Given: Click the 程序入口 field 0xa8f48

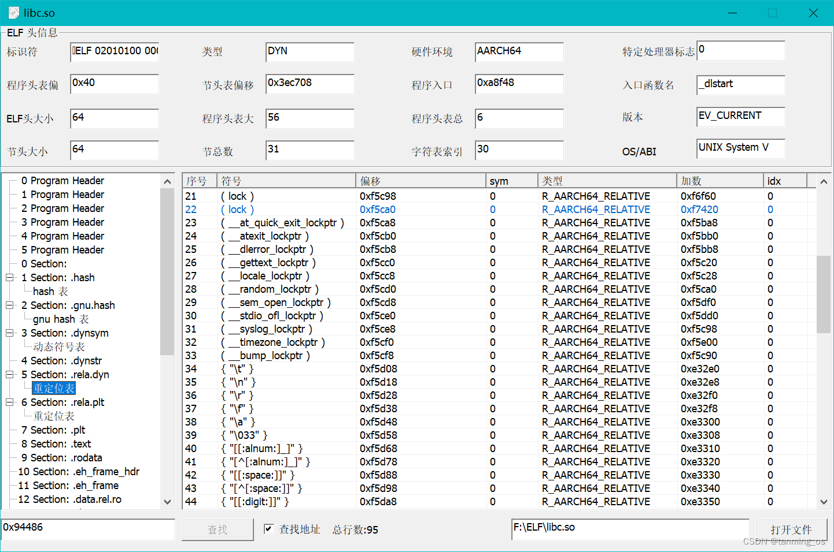Looking at the screenshot, I should pyautogui.click(x=519, y=84).
